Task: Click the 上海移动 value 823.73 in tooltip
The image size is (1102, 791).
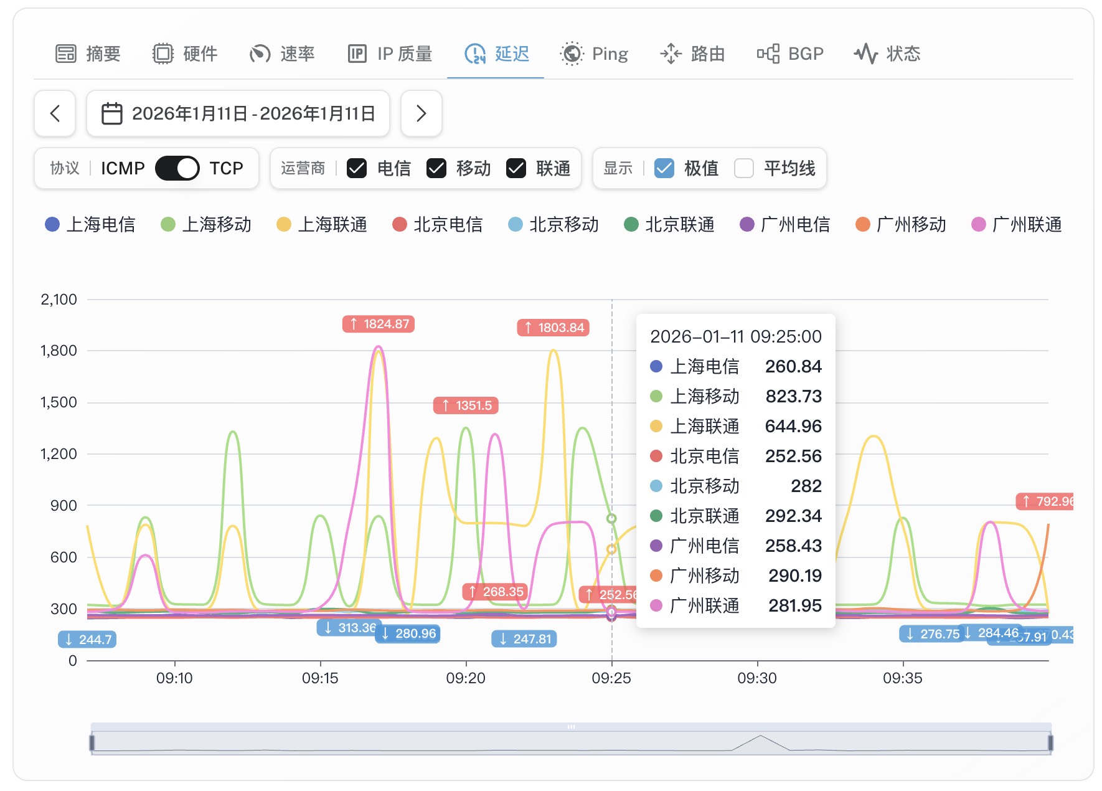Action: 794,396
